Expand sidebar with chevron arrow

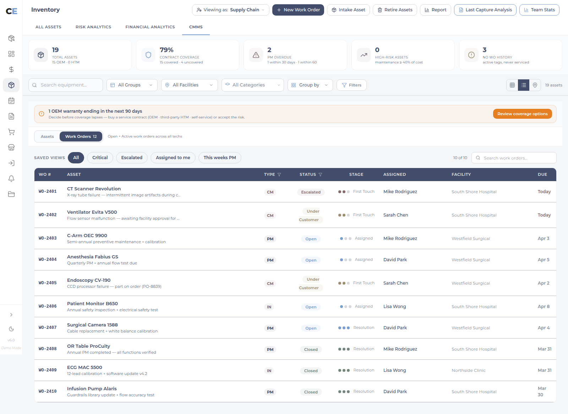click(x=11, y=315)
